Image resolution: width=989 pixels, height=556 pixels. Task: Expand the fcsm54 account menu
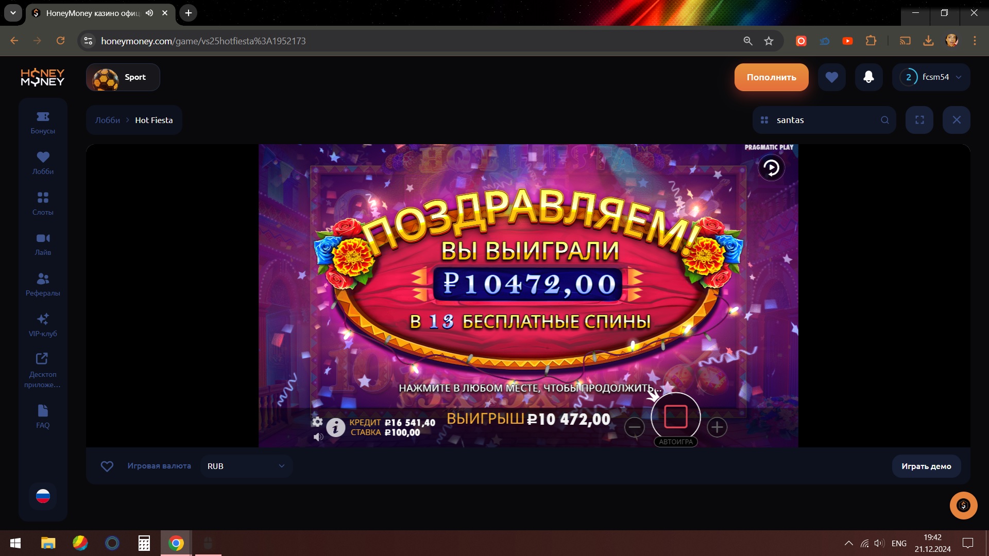(x=931, y=77)
